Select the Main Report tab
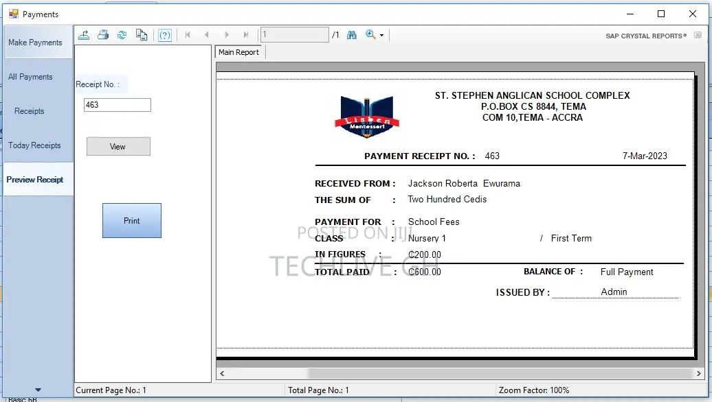Viewport: 712px width, 402px height. 239,52
